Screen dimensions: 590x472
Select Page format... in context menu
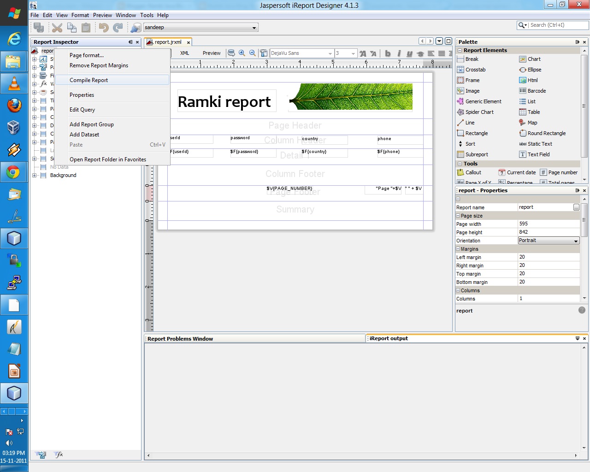point(112,55)
